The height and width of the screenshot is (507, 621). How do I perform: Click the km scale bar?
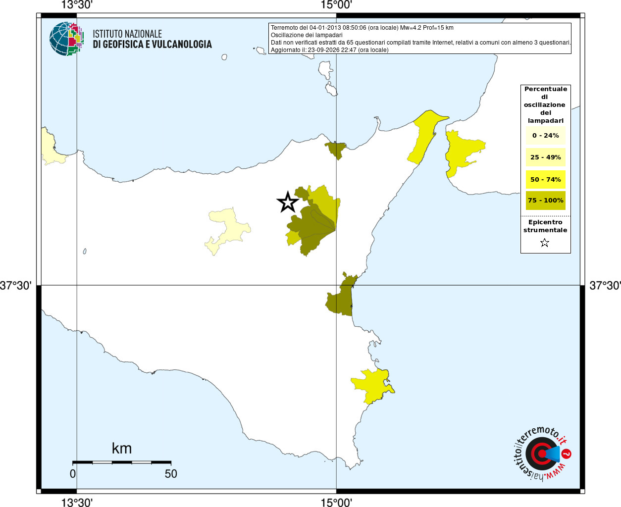[x=122, y=462]
